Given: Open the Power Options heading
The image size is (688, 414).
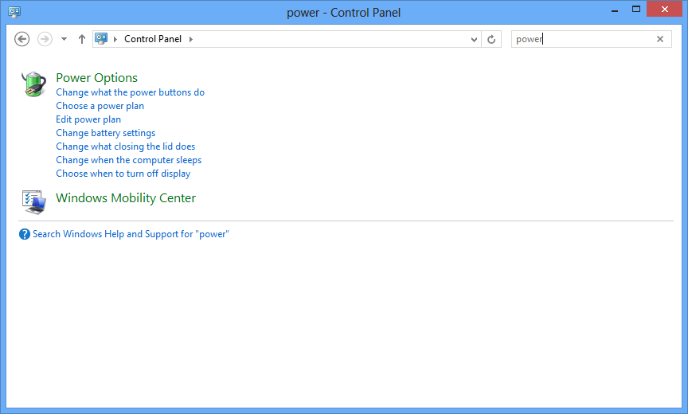Looking at the screenshot, I should coord(96,78).
